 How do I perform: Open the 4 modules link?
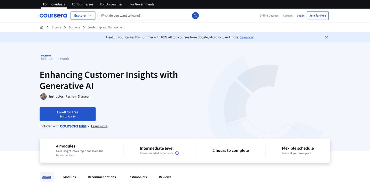tap(66, 146)
